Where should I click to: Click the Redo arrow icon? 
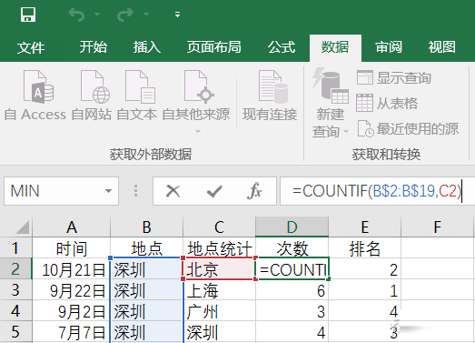coord(125,15)
